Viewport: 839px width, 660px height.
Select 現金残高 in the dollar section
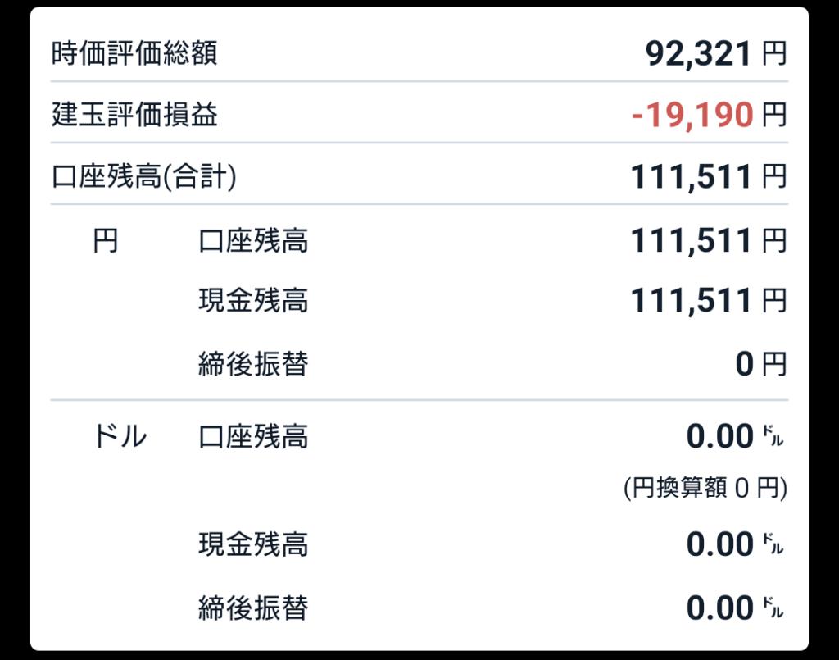pos(253,544)
